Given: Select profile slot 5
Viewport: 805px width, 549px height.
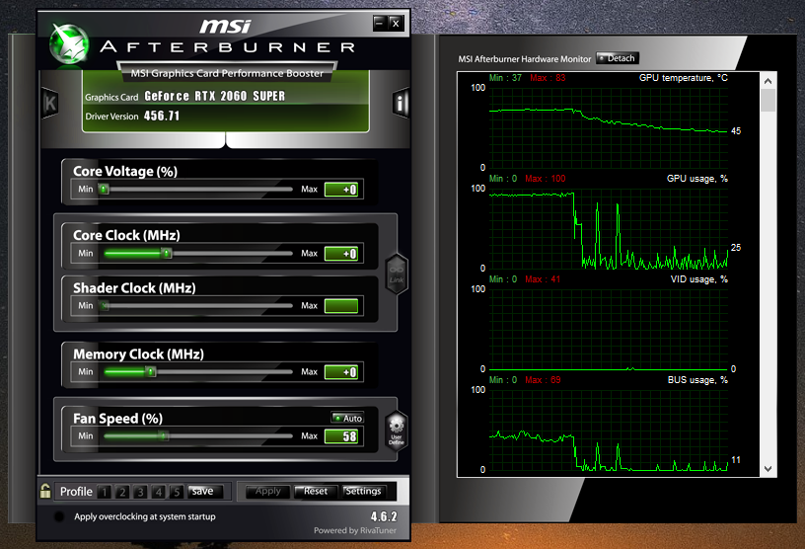Looking at the screenshot, I should [x=176, y=492].
